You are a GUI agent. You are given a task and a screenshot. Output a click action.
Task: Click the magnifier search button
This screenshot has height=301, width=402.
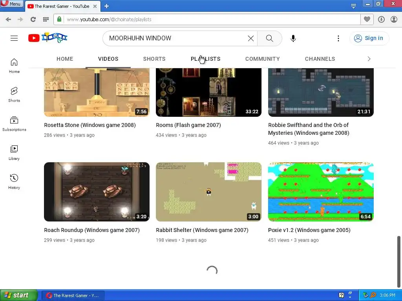(269, 38)
